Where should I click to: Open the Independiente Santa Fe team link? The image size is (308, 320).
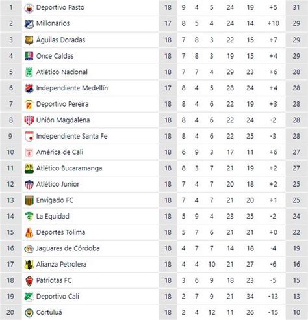coord(71,136)
